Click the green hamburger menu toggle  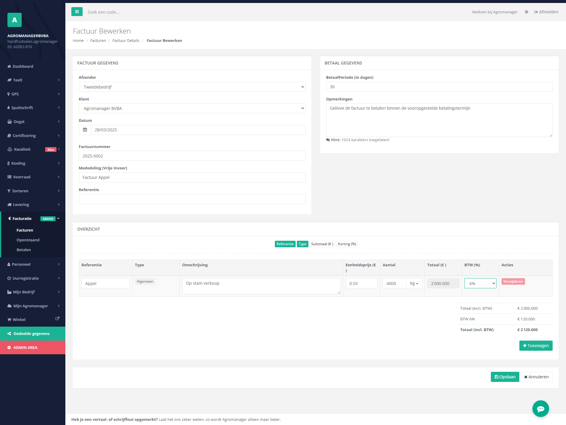[x=77, y=12]
